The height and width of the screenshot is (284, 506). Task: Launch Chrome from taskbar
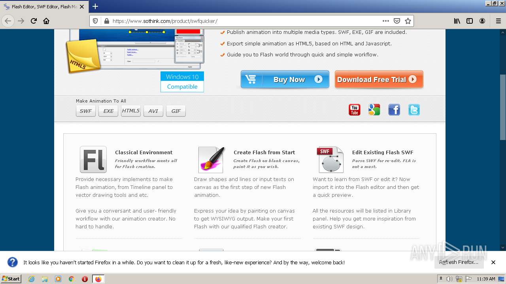coord(72,279)
